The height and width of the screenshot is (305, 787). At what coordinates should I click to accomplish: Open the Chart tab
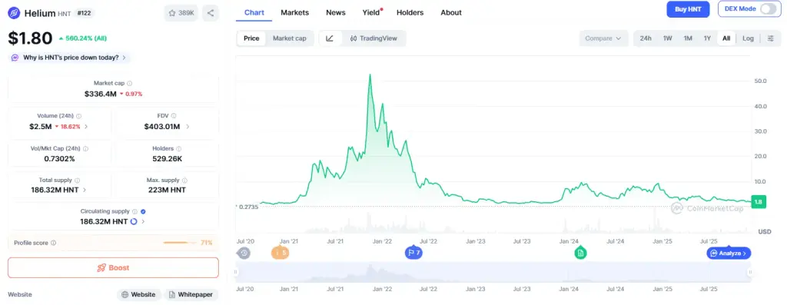click(x=254, y=12)
